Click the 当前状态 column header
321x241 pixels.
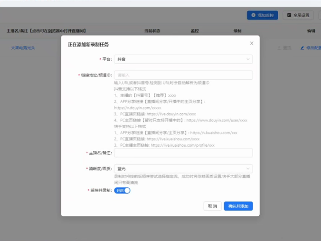point(152,31)
